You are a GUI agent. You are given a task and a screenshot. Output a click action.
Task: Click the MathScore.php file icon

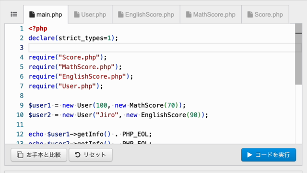pyautogui.click(x=189, y=14)
